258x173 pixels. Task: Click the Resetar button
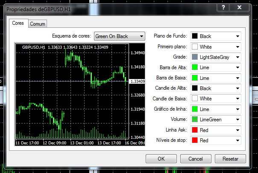click(230, 158)
